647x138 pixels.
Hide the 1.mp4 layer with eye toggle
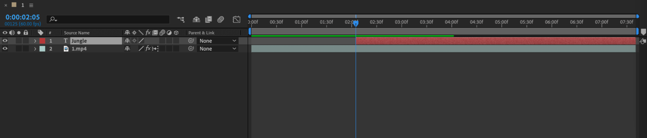click(5, 48)
